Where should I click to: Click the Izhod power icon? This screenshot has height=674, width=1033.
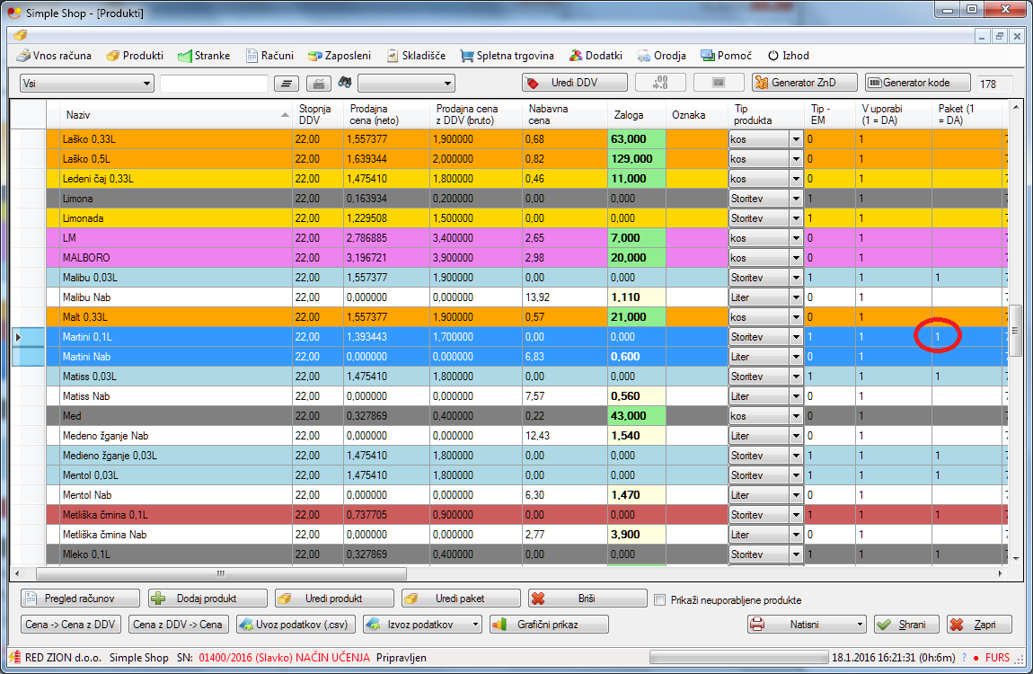[773, 56]
